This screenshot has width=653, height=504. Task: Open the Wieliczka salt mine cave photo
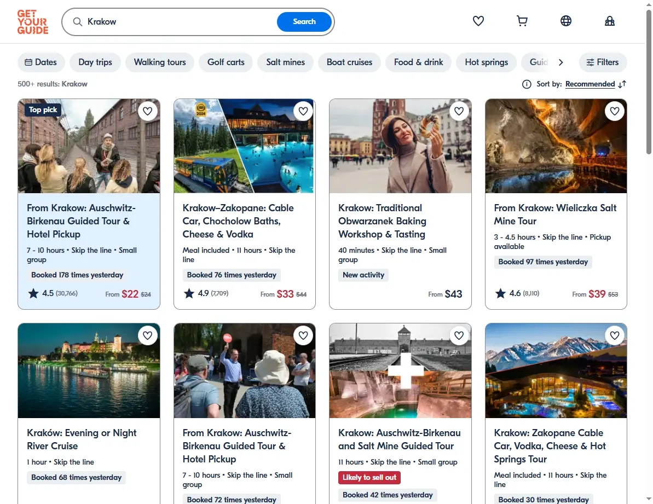click(x=556, y=146)
